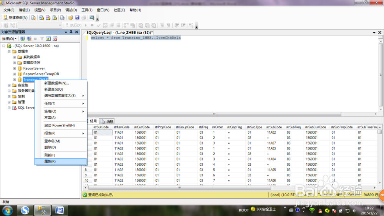Select the ReportServer database

tap(34, 68)
